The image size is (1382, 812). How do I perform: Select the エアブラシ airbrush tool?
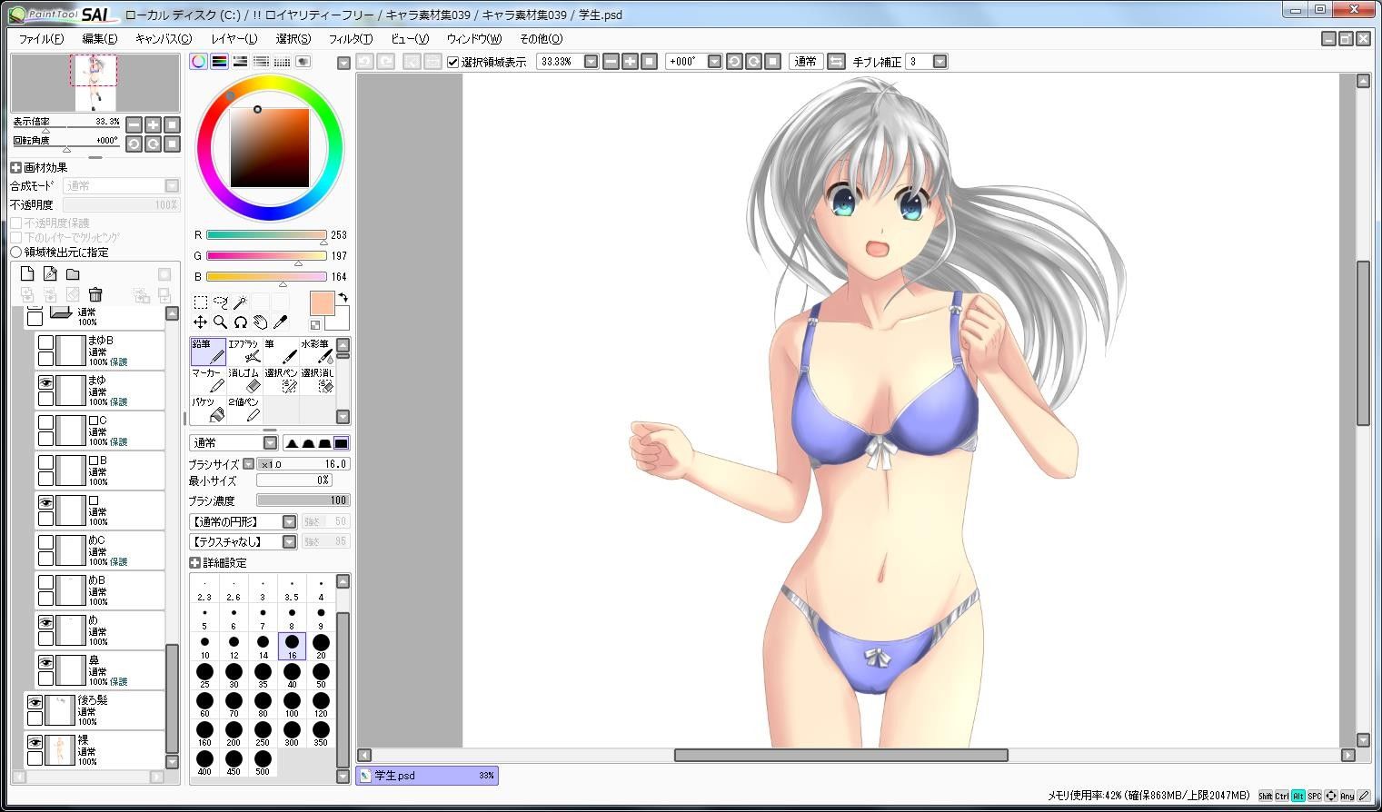point(244,352)
